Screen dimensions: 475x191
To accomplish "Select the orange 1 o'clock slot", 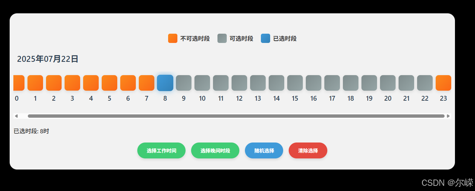I will (35, 83).
